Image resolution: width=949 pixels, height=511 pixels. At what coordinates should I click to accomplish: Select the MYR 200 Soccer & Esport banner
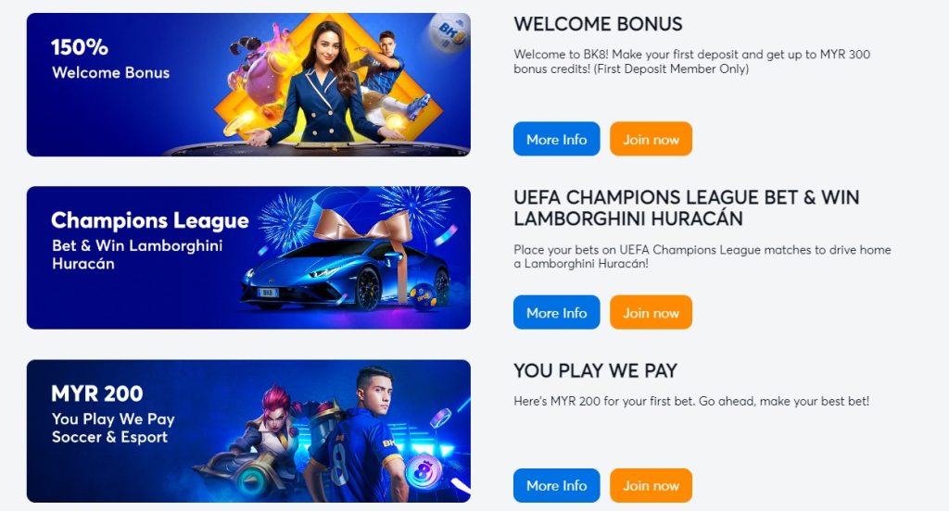pos(248,431)
